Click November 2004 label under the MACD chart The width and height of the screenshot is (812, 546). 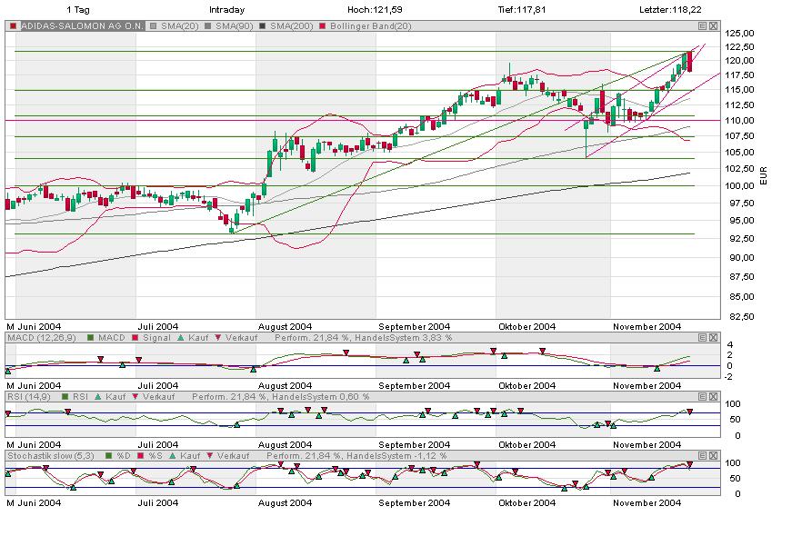tap(647, 385)
